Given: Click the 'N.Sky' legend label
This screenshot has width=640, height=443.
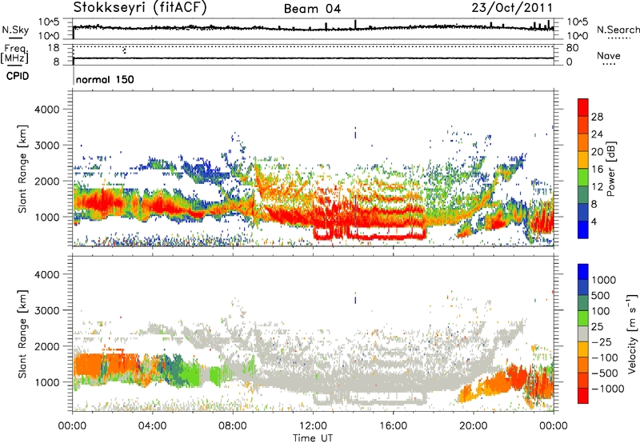Looking at the screenshot, I should (x=15, y=30).
